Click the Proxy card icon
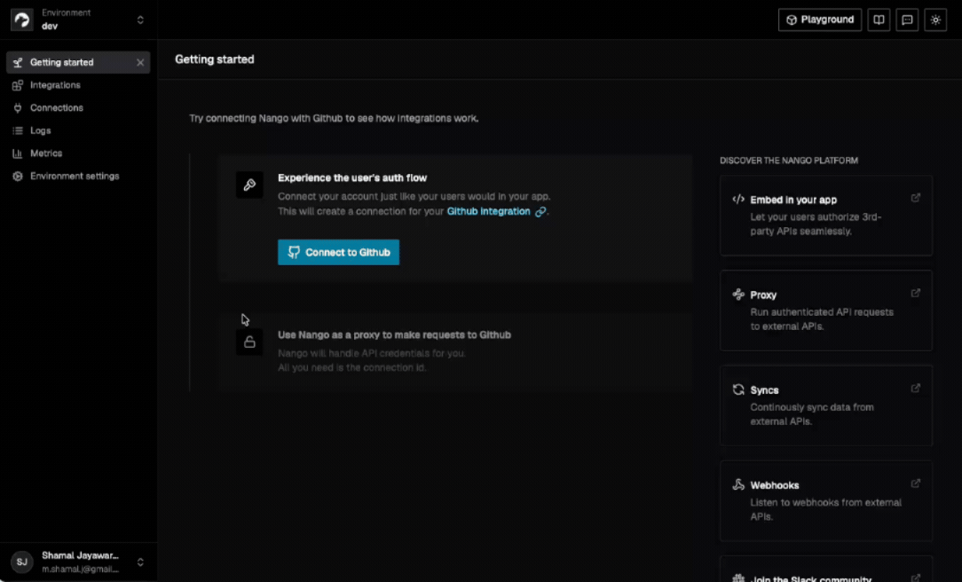This screenshot has width=962, height=582. (x=738, y=295)
